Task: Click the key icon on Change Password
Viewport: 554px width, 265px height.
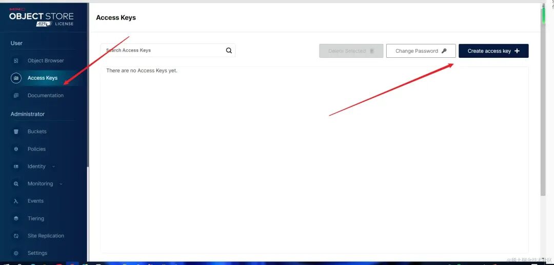Action: click(x=444, y=51)
